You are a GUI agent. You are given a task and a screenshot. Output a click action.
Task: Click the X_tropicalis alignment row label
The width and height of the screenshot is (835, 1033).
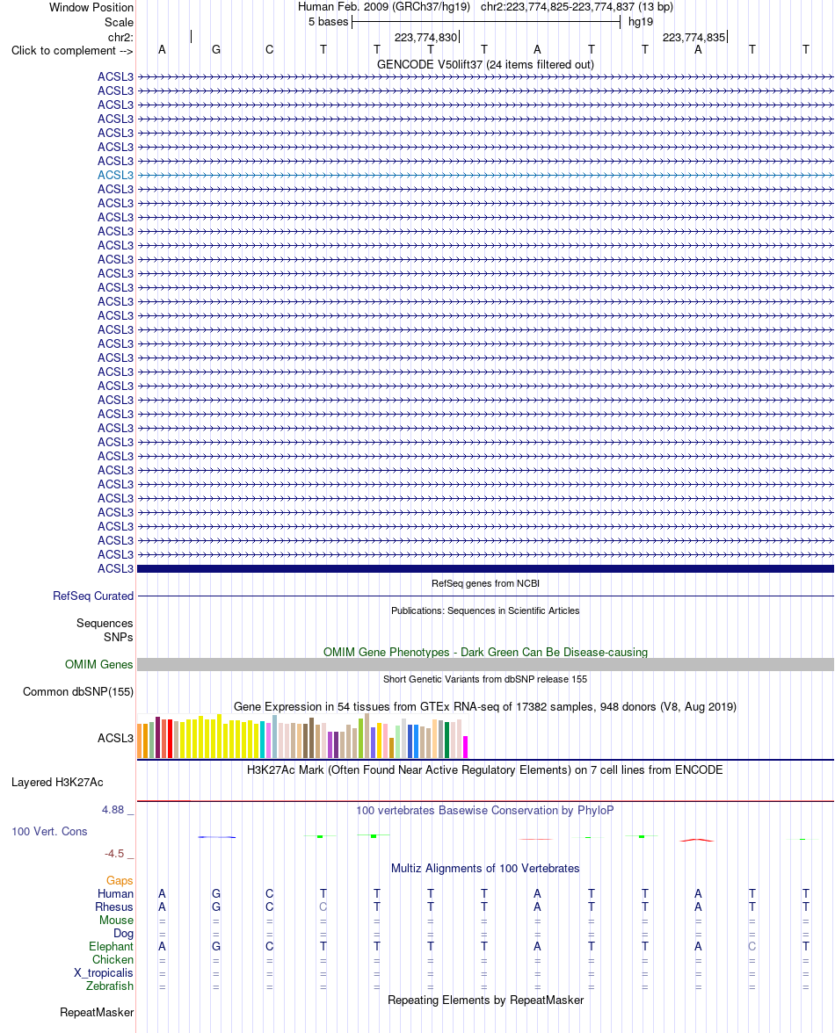pyautogui.click(x=104, y=973)
